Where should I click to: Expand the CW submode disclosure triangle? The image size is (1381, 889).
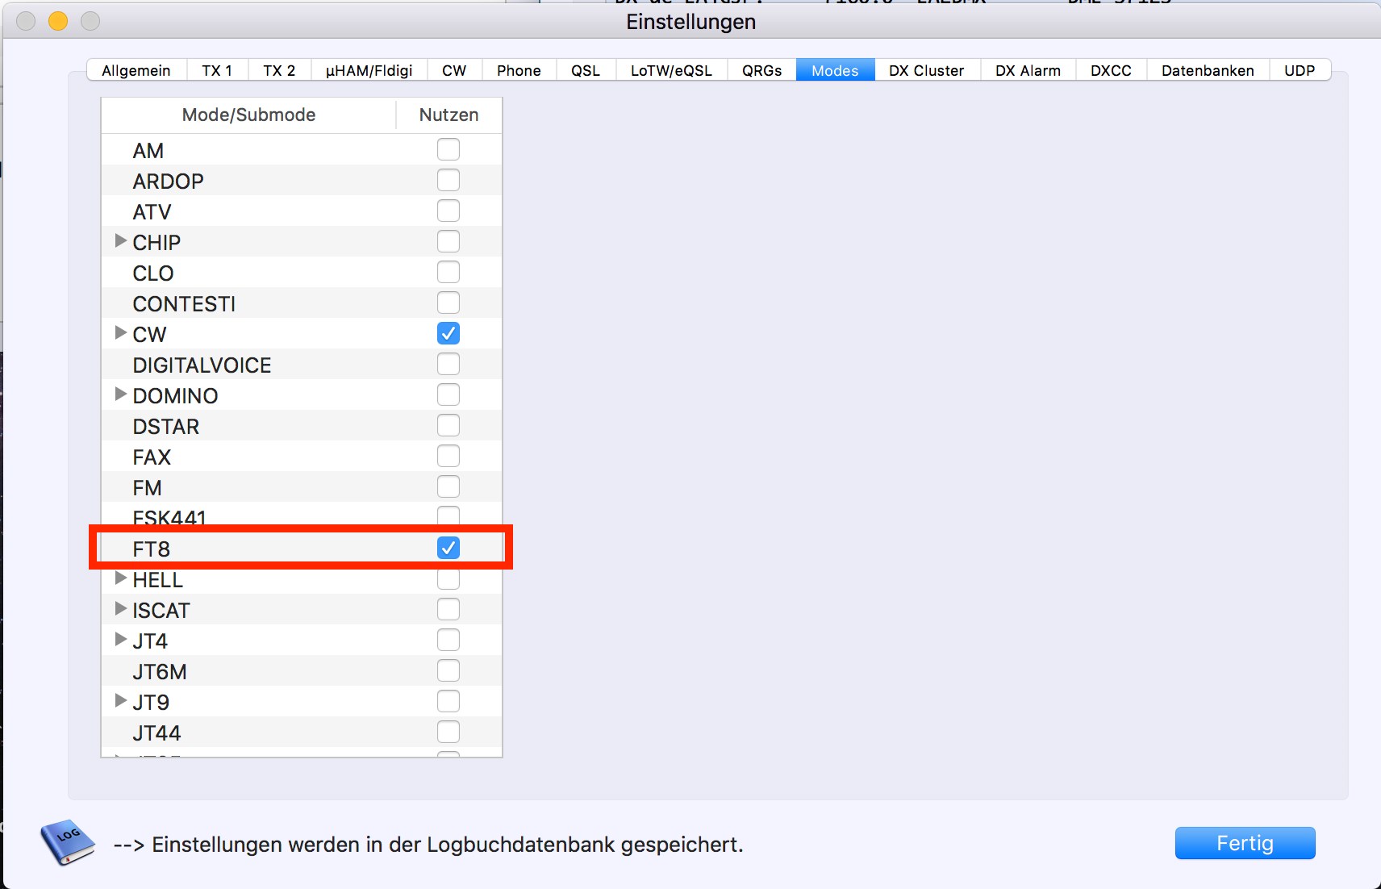(121, 333)
